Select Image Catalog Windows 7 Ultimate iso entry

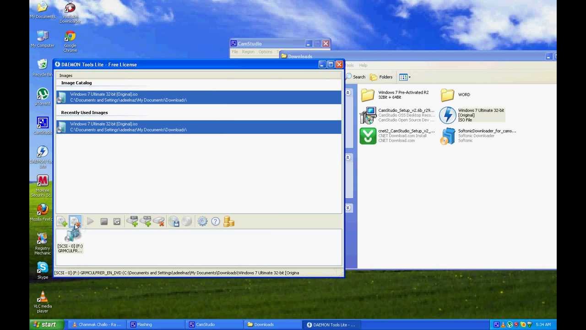point(199,97)
